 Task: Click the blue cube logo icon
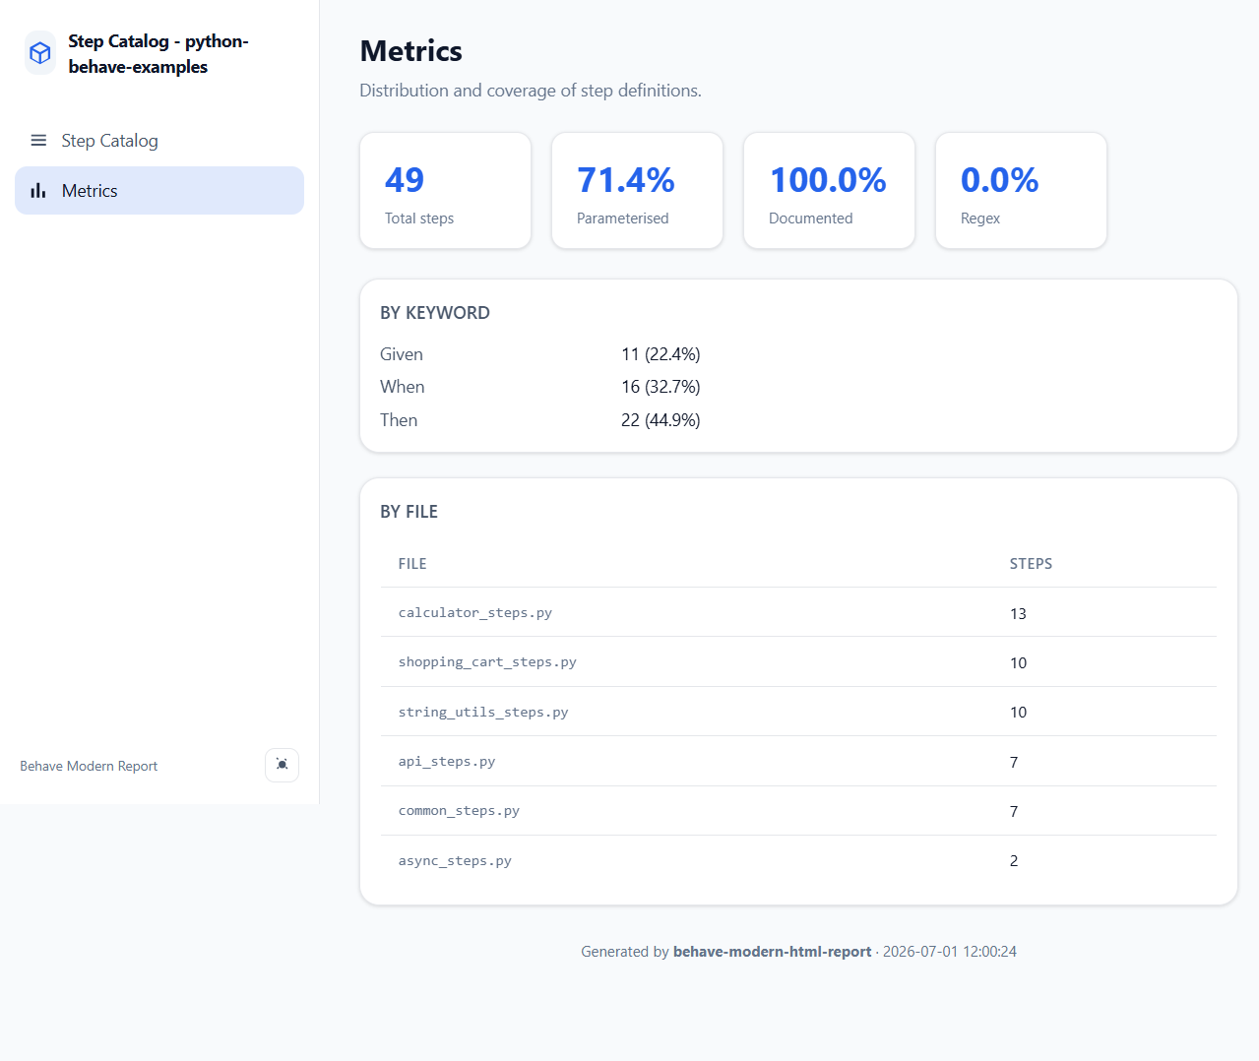40,53
